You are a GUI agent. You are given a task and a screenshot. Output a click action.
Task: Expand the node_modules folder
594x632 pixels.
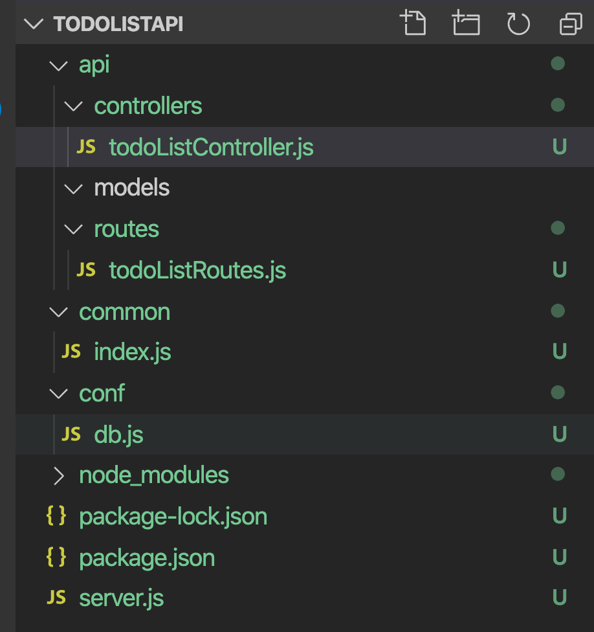pyautogui.click(x=59, y=476)
